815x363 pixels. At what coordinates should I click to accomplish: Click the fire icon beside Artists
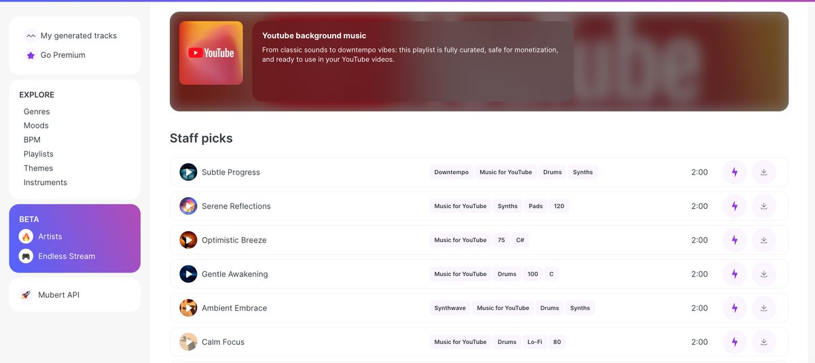pos(26,237)
